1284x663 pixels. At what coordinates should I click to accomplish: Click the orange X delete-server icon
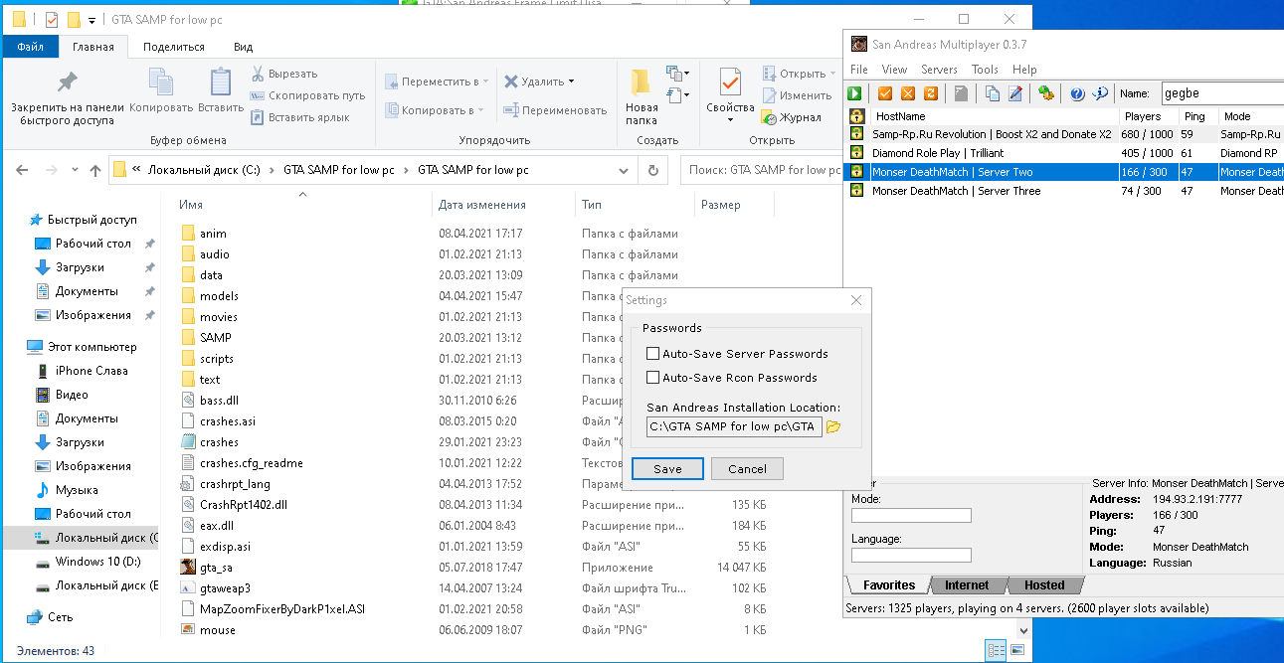pos(907,93)
